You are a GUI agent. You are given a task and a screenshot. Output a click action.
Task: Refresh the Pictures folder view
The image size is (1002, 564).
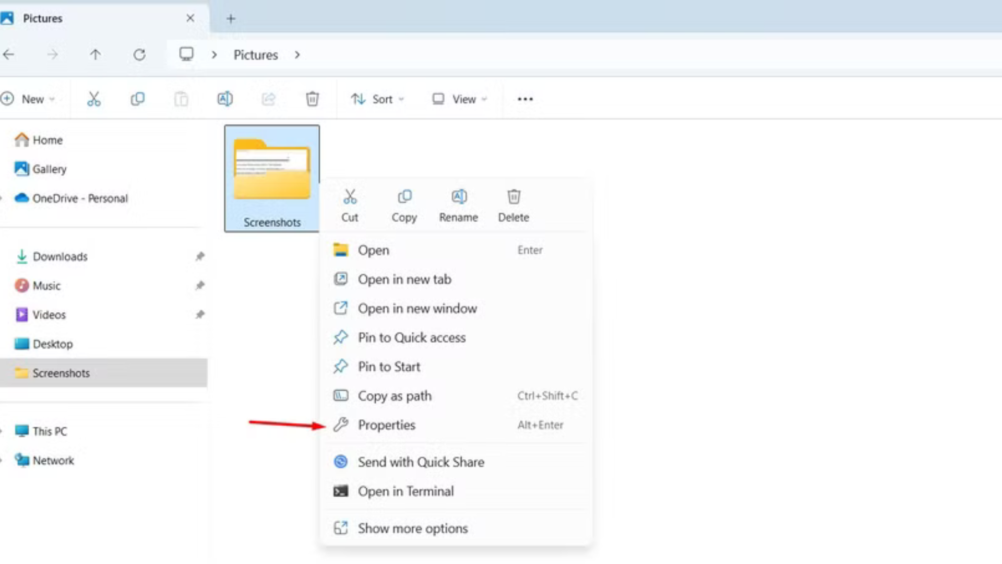[139, 55]
